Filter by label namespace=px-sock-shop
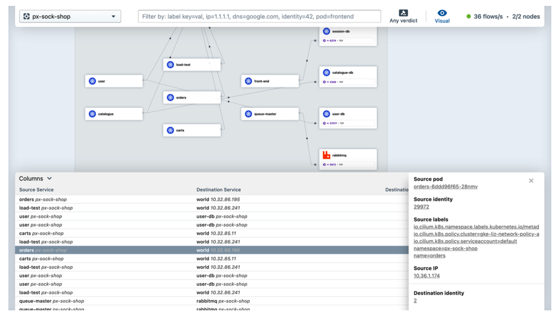 pyautogui.click(x=446, y=249)
